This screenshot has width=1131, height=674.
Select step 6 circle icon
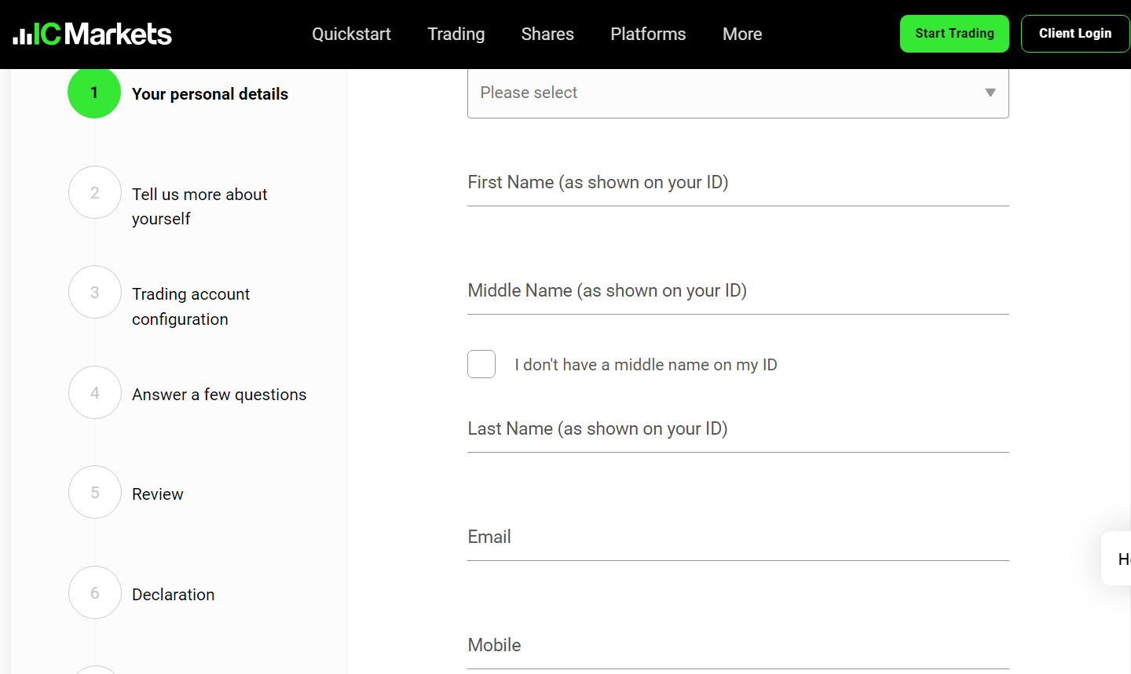[94, 592]
